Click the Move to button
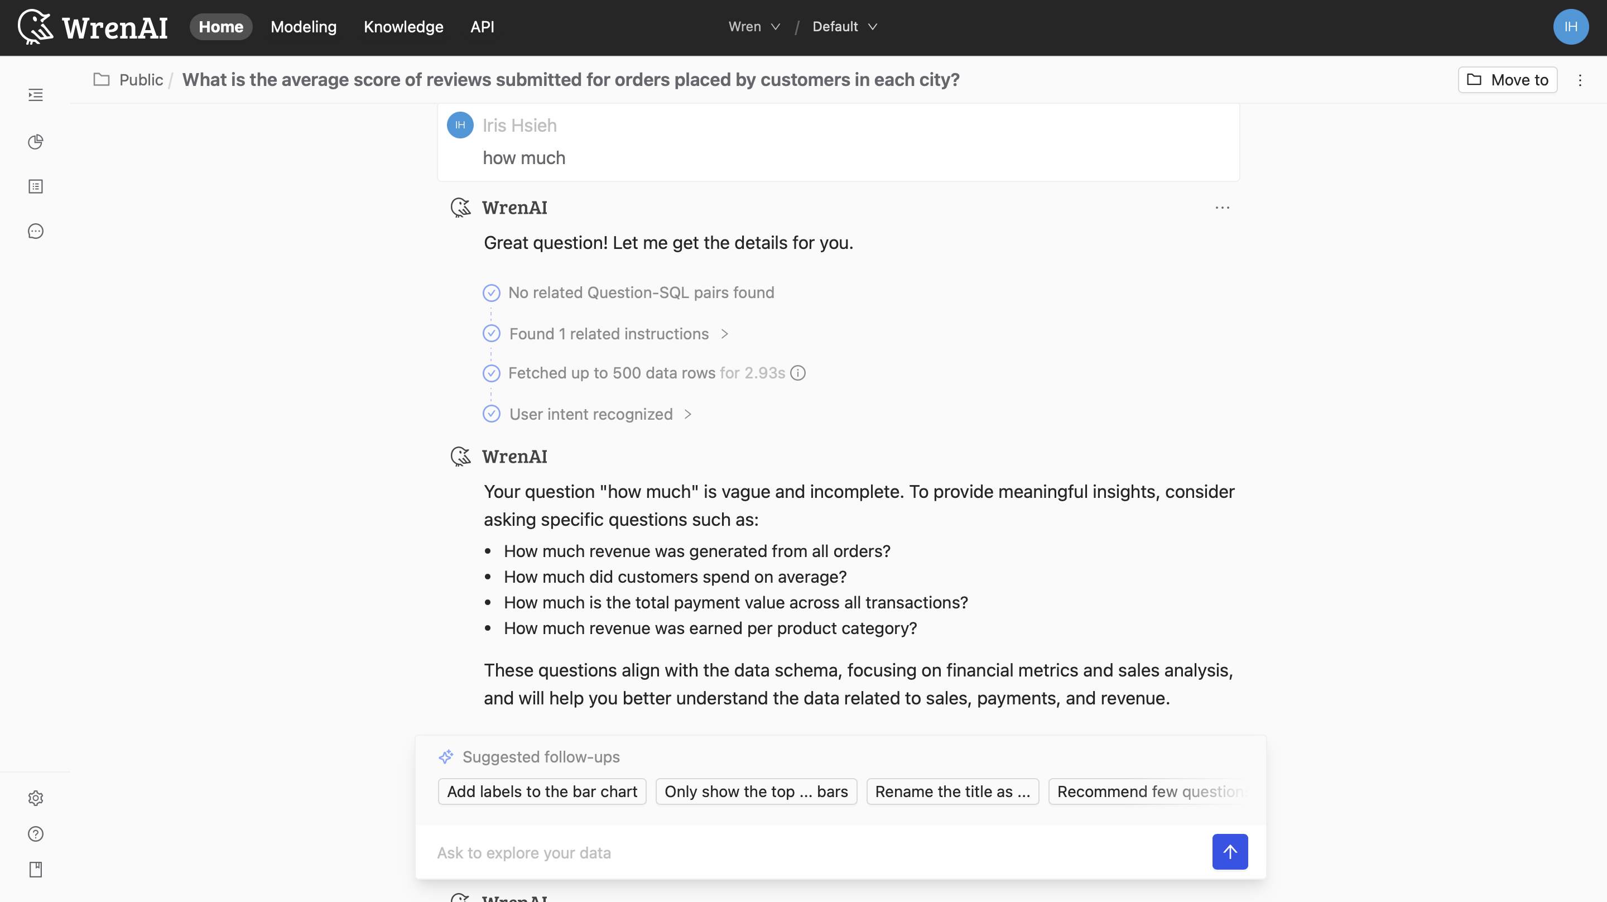Viewport: 1607px width, 902px height. click(1507, 80)
